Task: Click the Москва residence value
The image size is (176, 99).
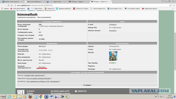Action: click(41, 60)
